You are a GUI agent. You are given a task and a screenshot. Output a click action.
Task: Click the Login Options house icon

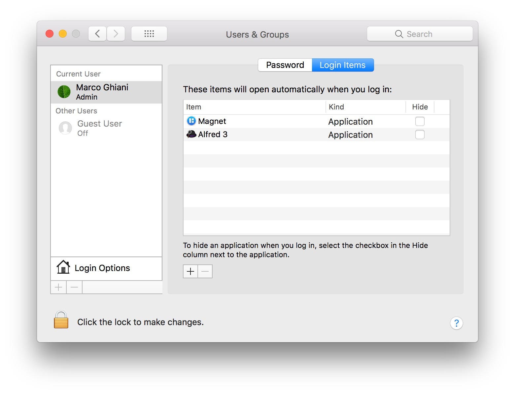tap(63, 267)
